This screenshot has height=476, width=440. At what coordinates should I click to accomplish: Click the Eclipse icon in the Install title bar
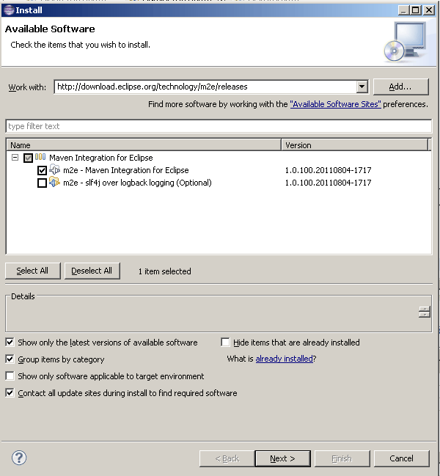pos(9,10)
